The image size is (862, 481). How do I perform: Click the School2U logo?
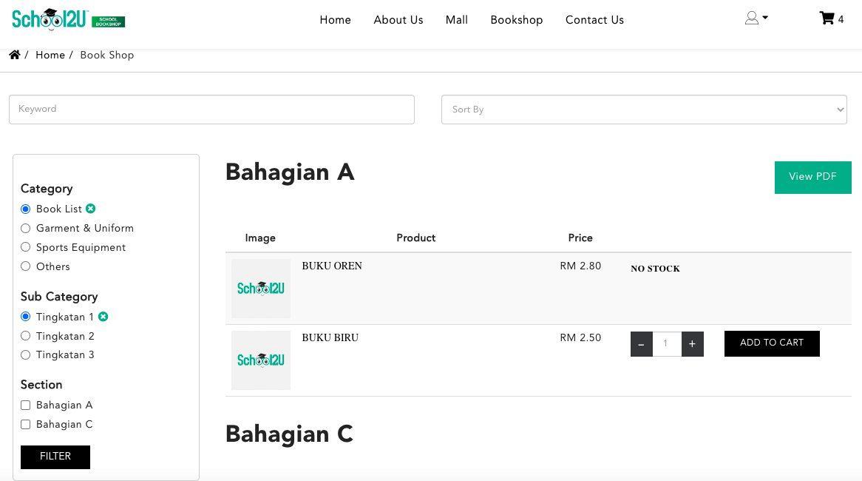[x=68, y=20]
